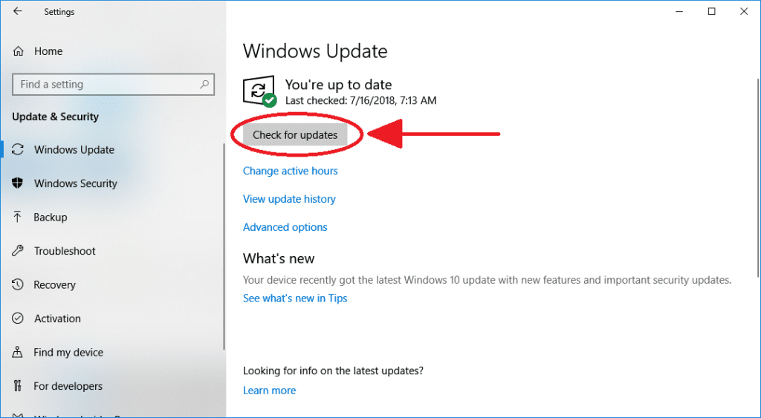Screen dimensions: 761x418
Task: Click View update history link
Action: (x=289, y=199)
